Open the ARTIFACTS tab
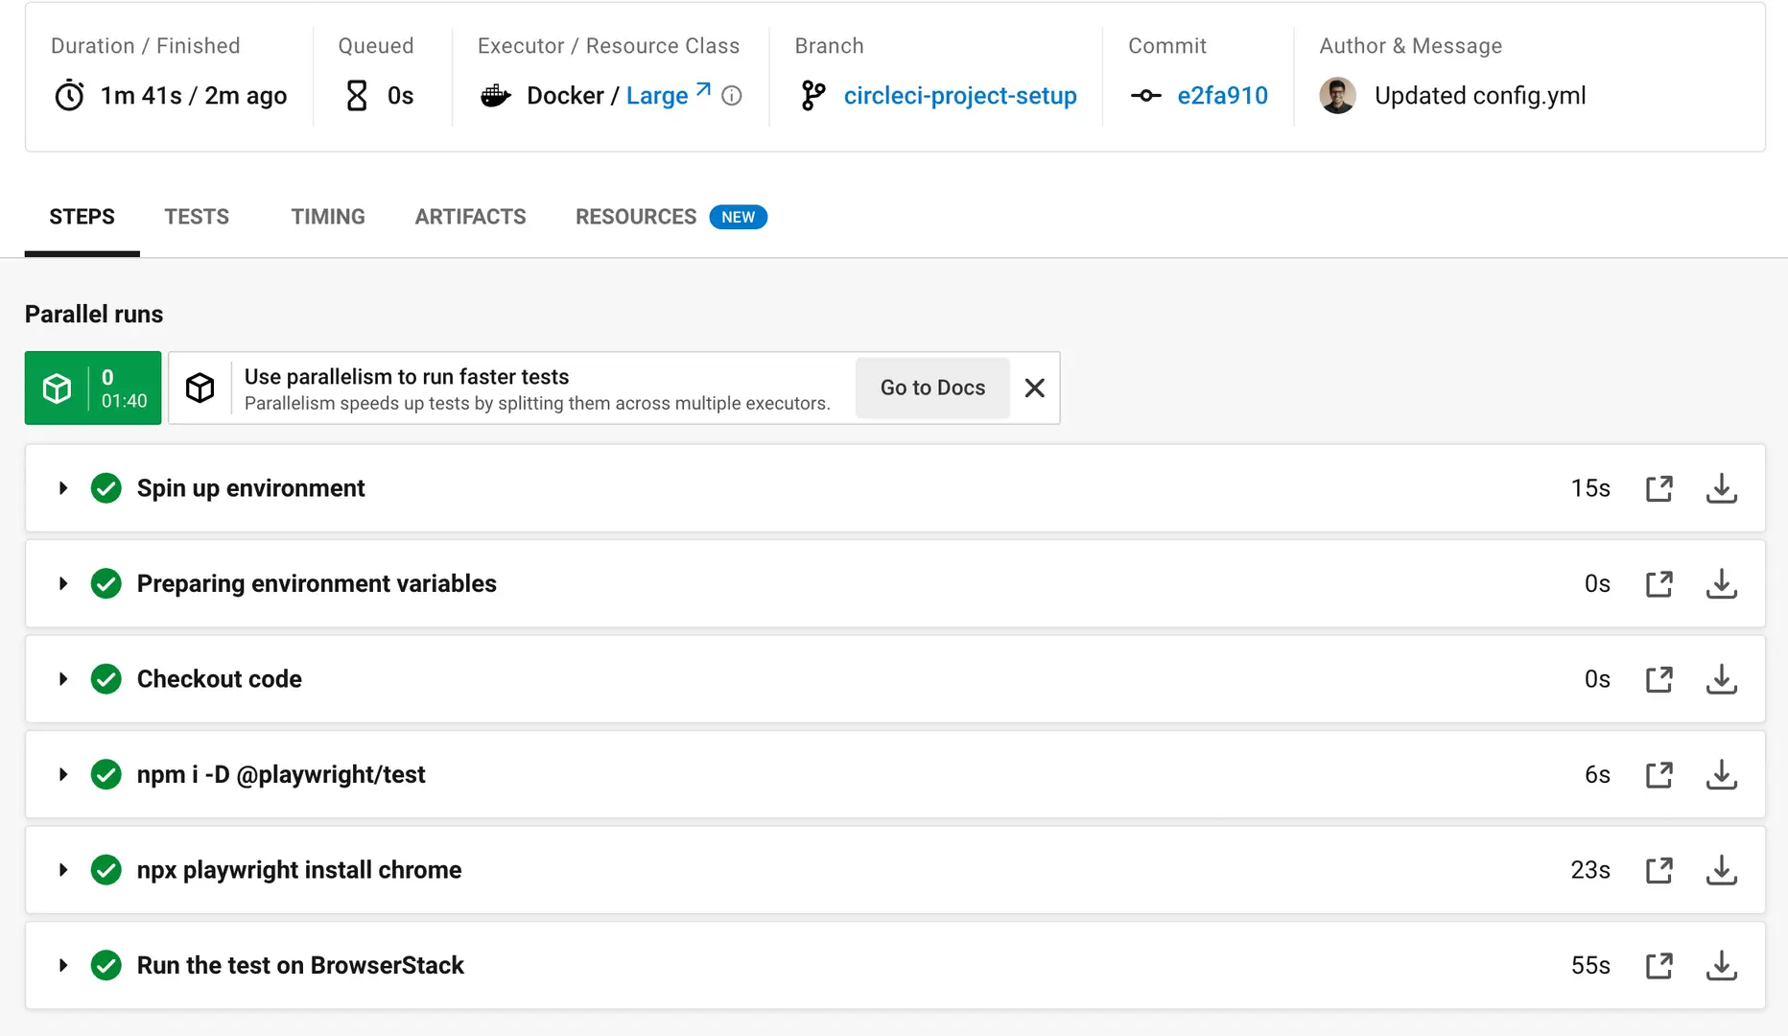The height and width of the screenshot is (1036, 1788). (470, 217)
